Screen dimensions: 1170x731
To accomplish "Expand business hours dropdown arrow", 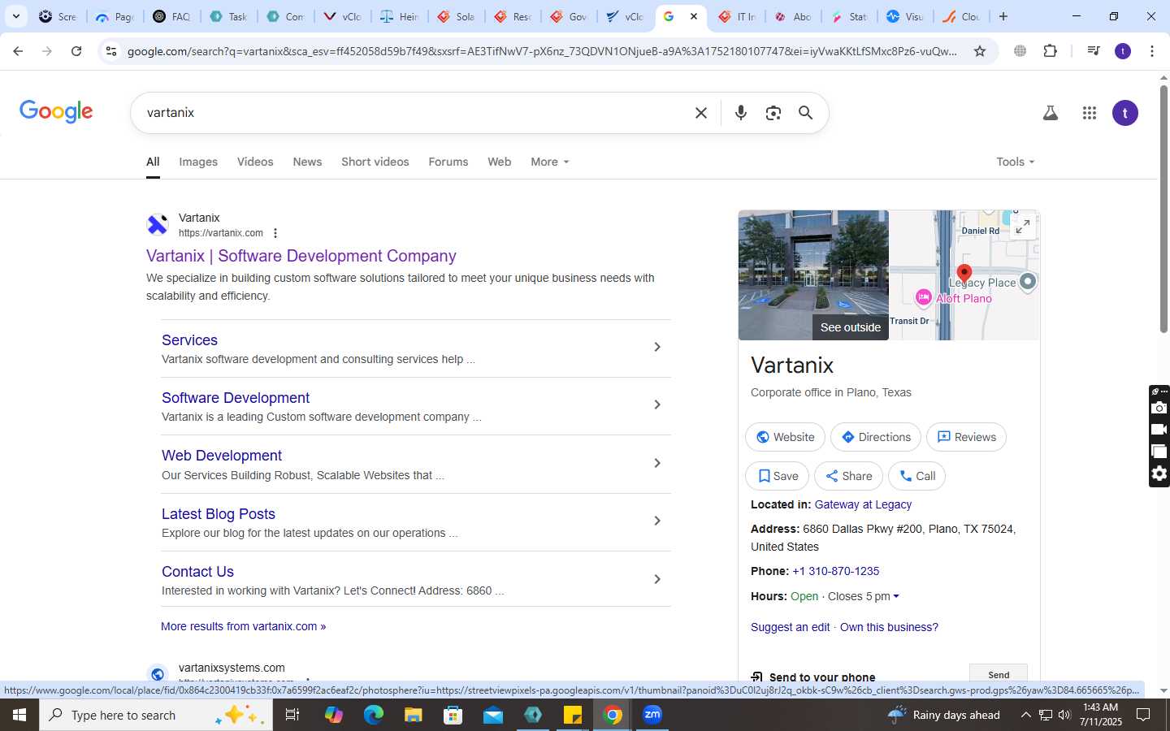I will pyautogui.click(x=896, y=596).
